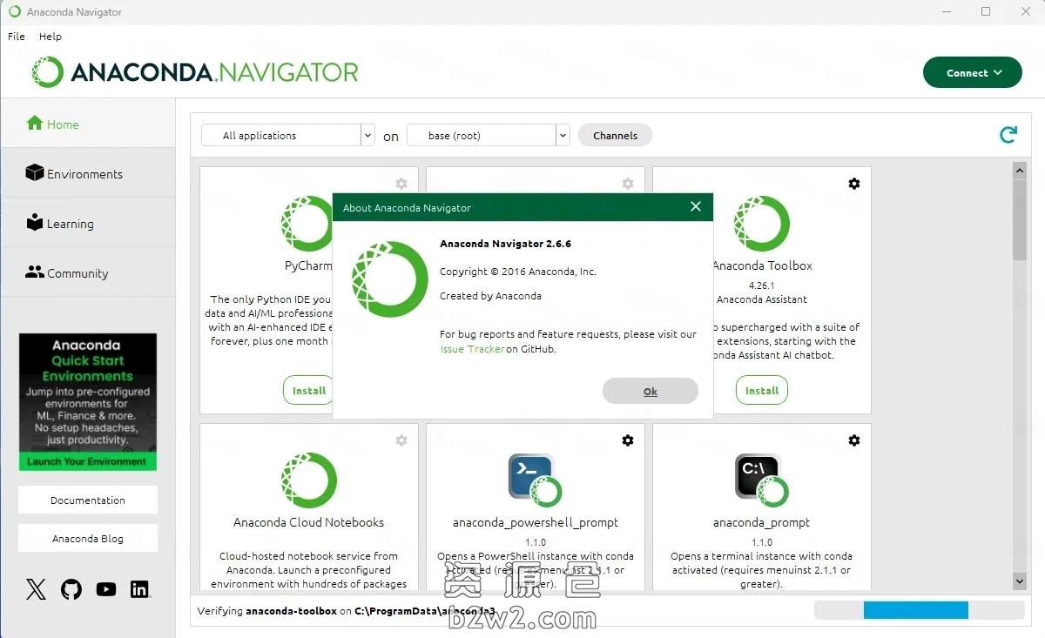Open the GitHub social icon
This screenshot has width=1045, height=638.
click(x=71, y=589)
